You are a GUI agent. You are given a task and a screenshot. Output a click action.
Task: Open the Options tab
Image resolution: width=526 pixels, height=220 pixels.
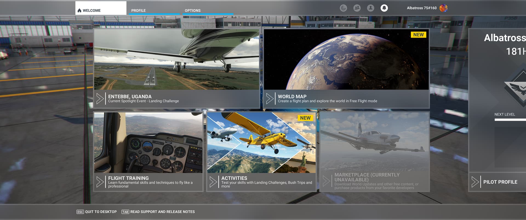coord(207,10)
